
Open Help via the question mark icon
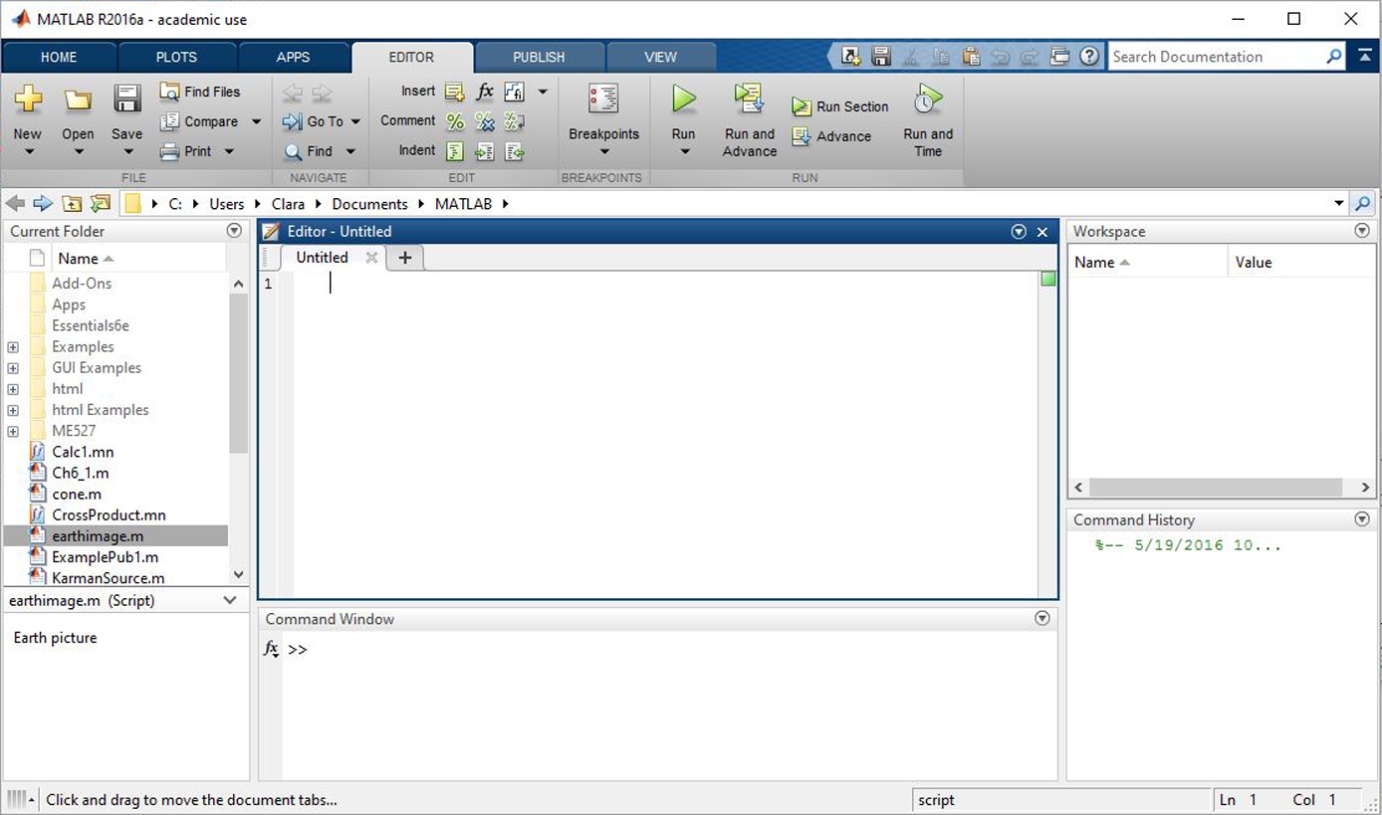pos(1089,57)
